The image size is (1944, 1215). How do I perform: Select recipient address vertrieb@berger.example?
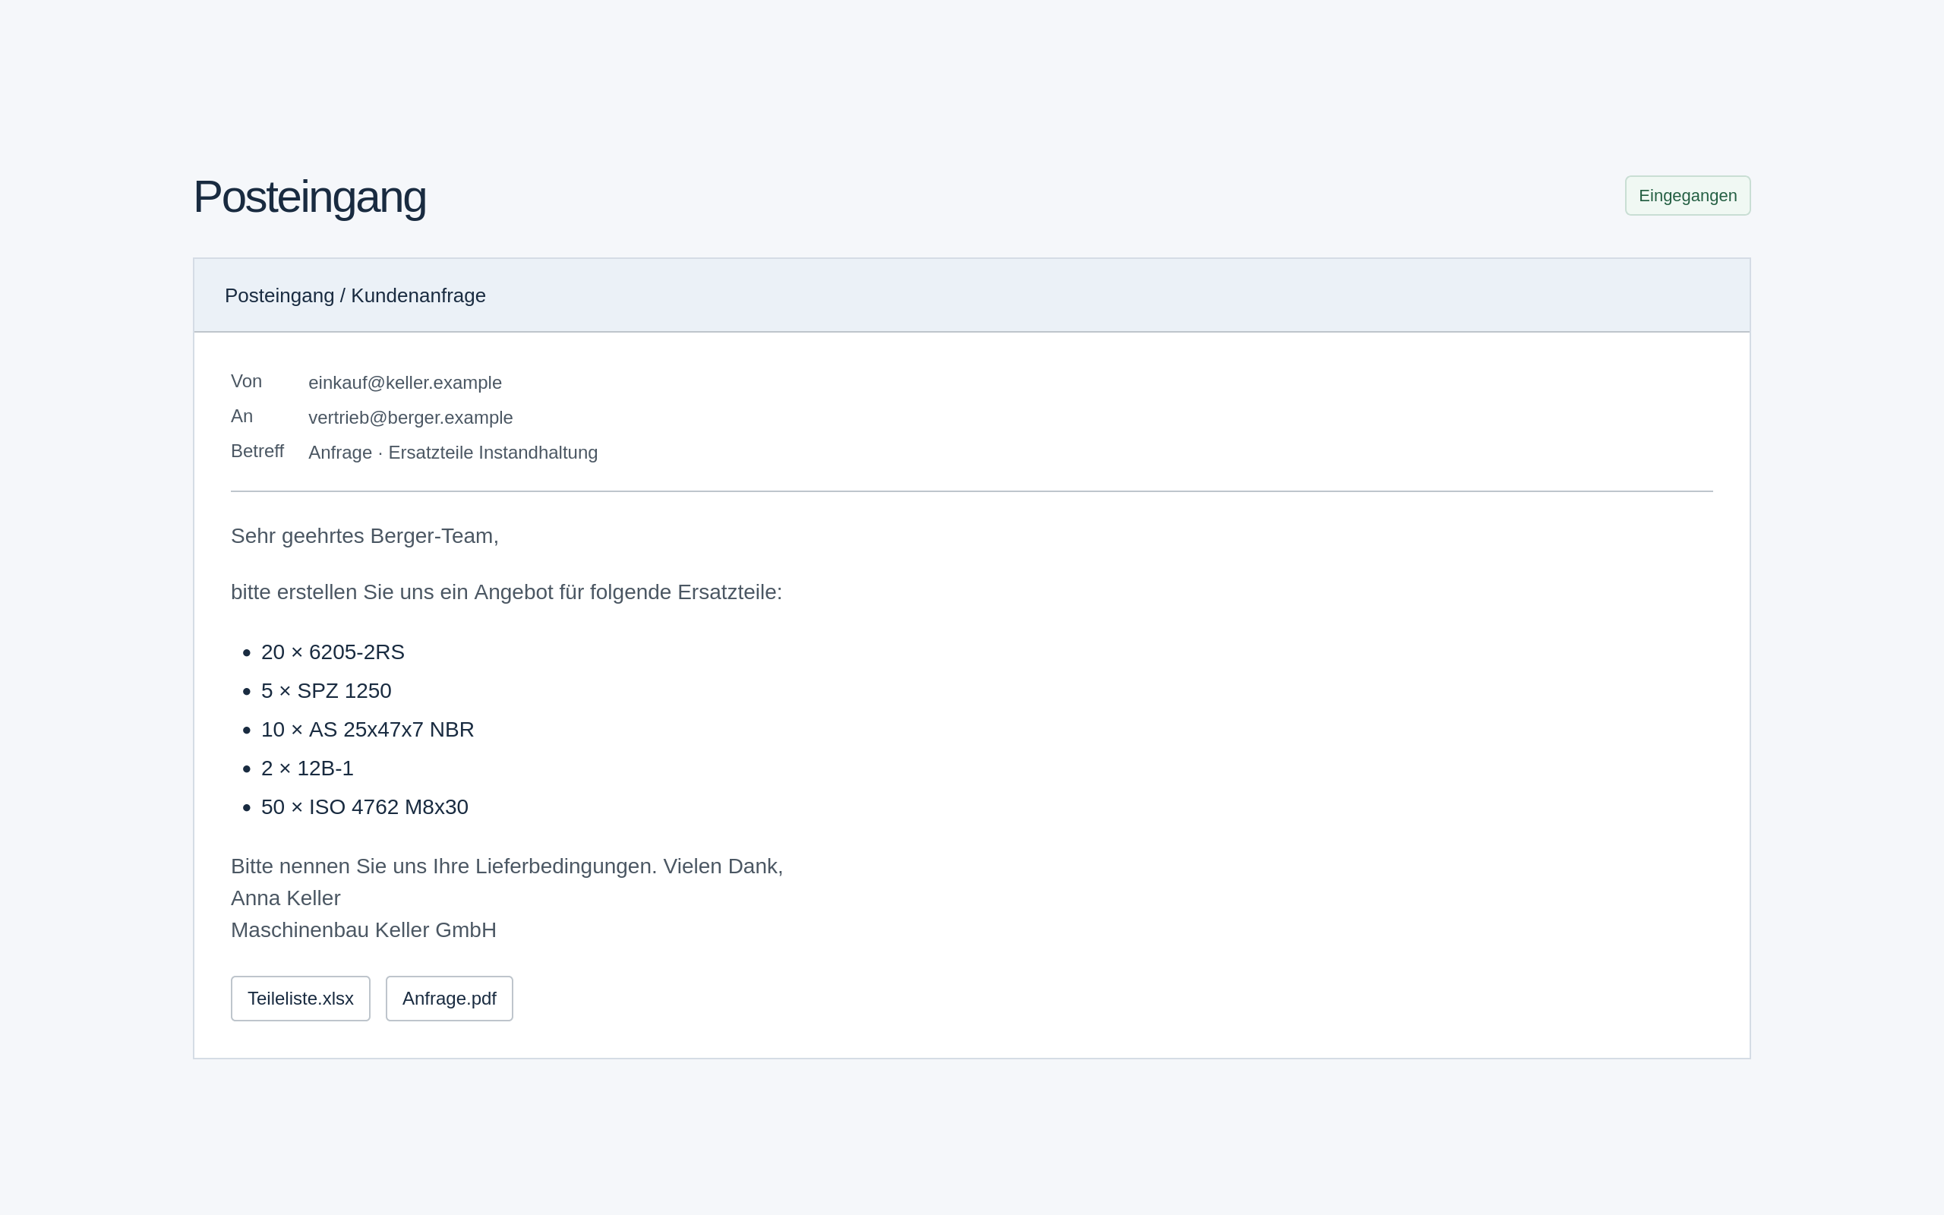click(411, 418)
